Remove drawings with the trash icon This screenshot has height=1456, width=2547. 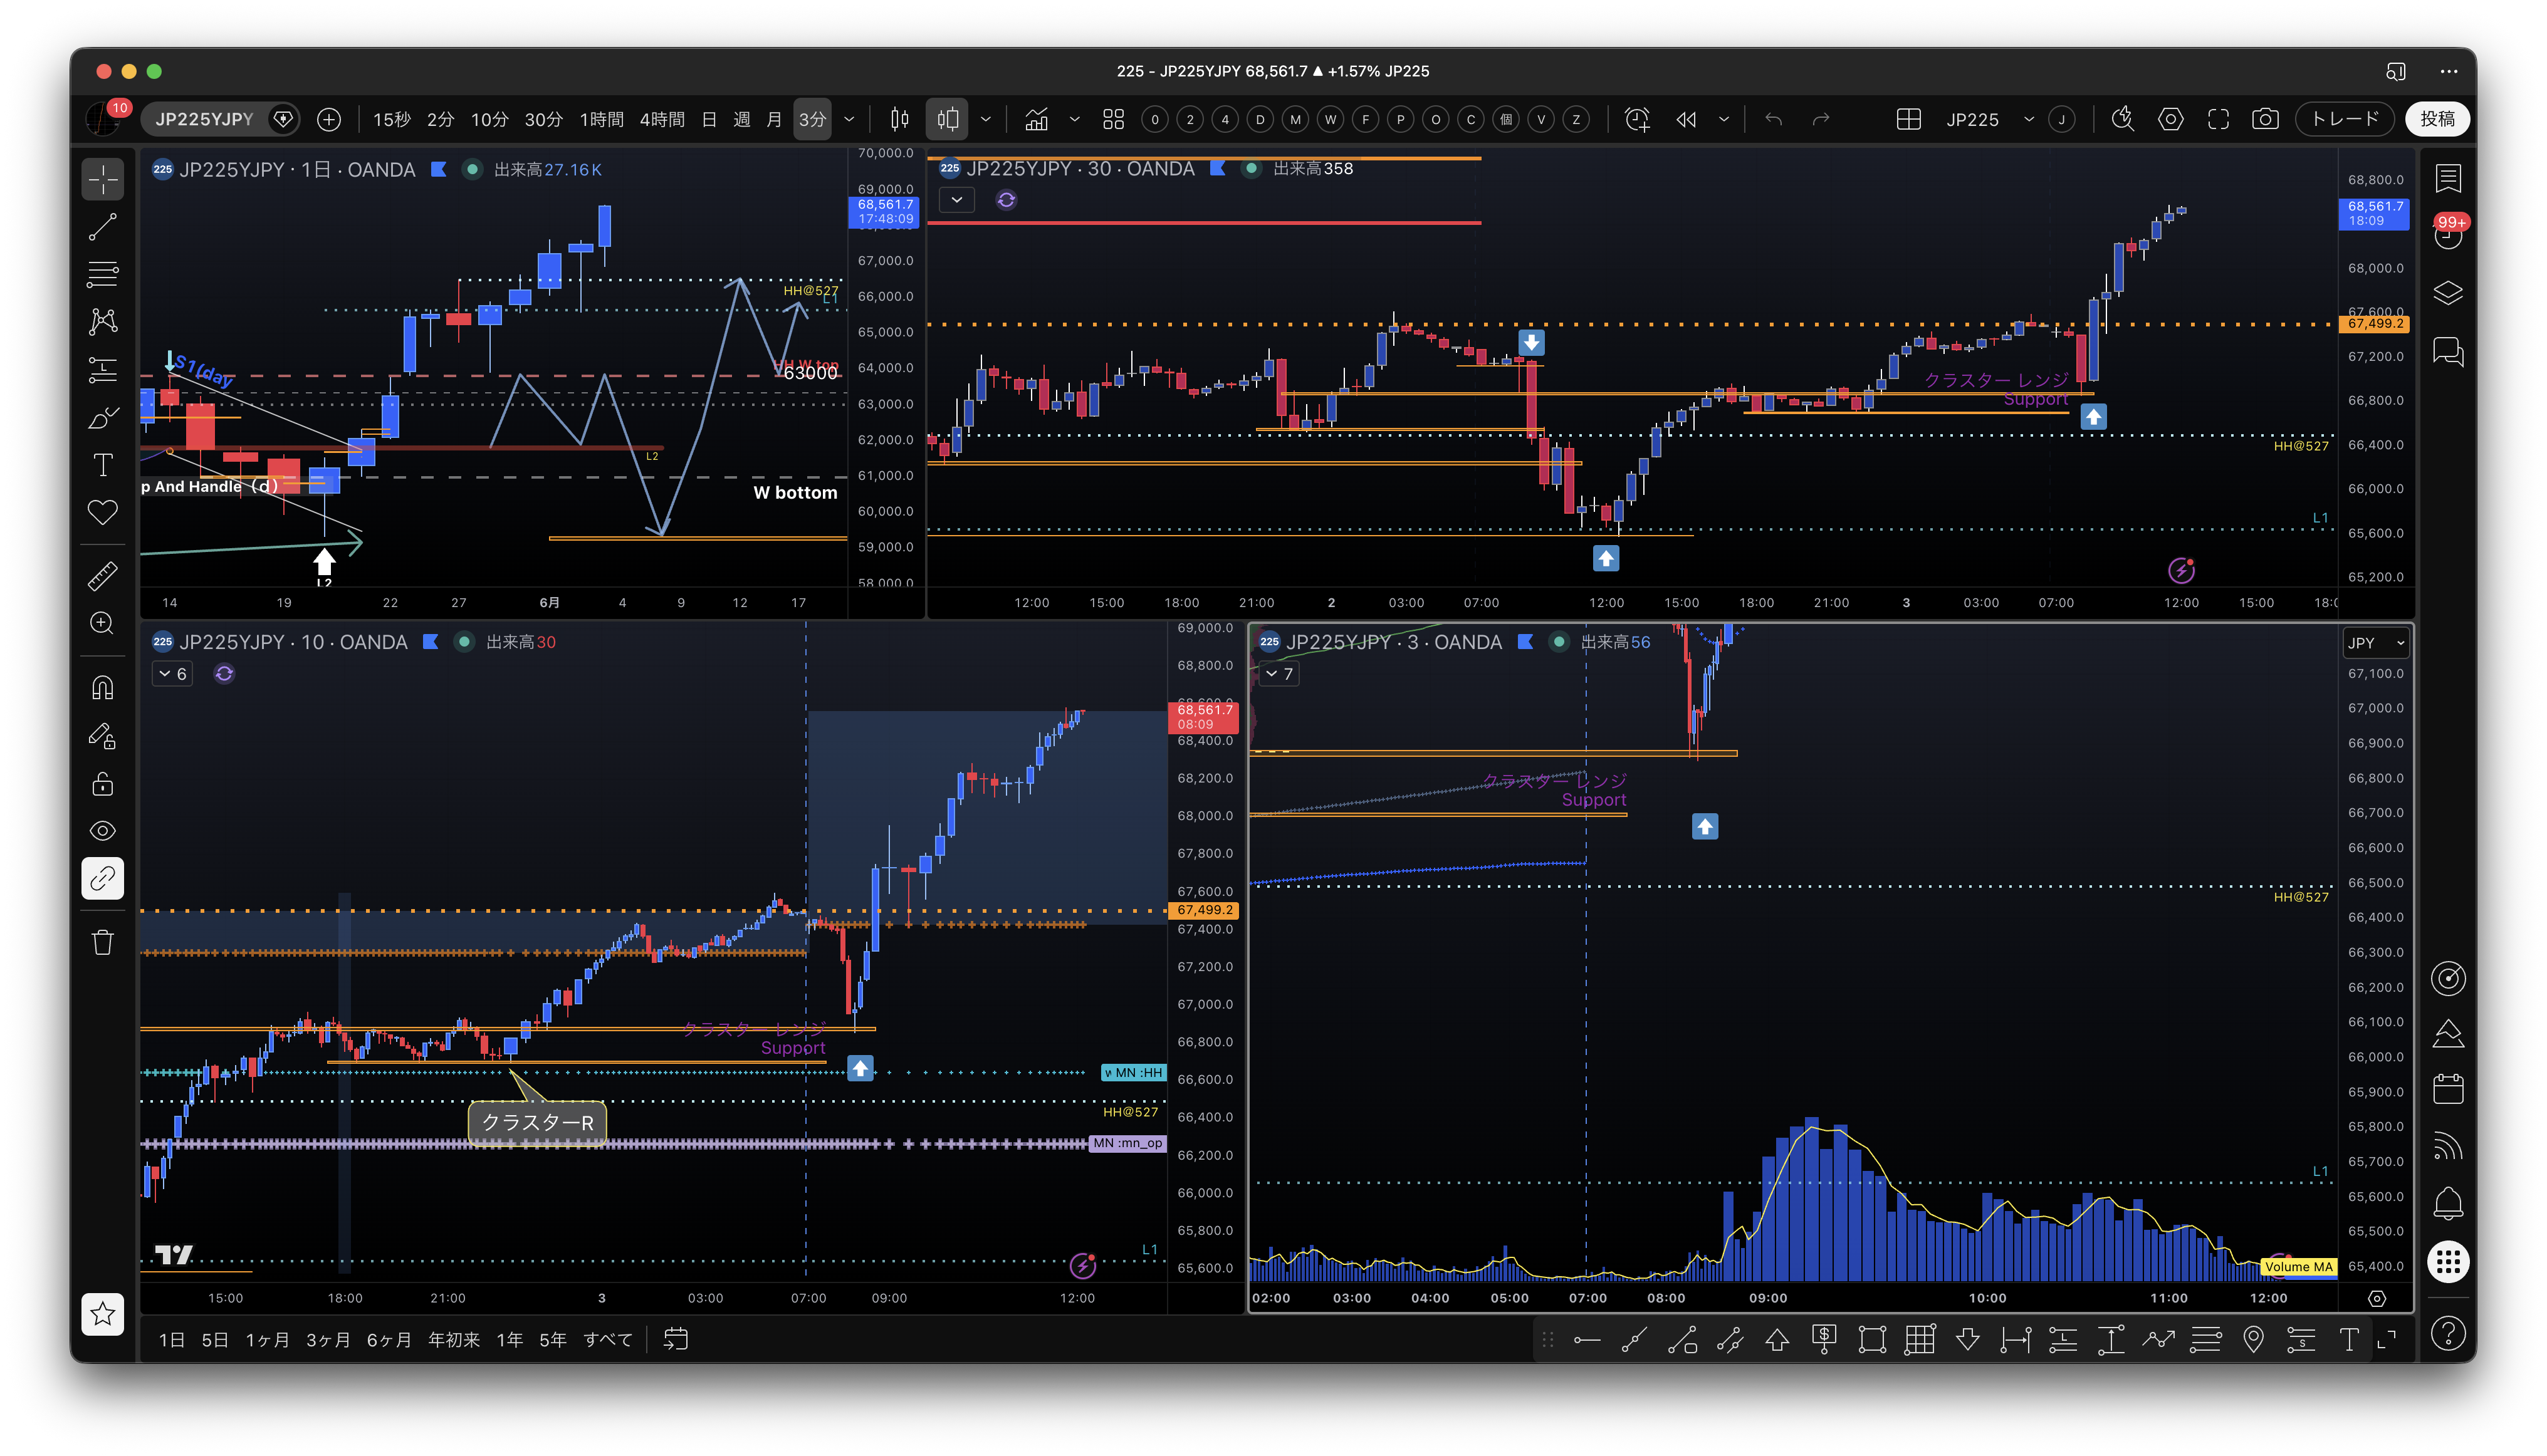click(103, 942)
